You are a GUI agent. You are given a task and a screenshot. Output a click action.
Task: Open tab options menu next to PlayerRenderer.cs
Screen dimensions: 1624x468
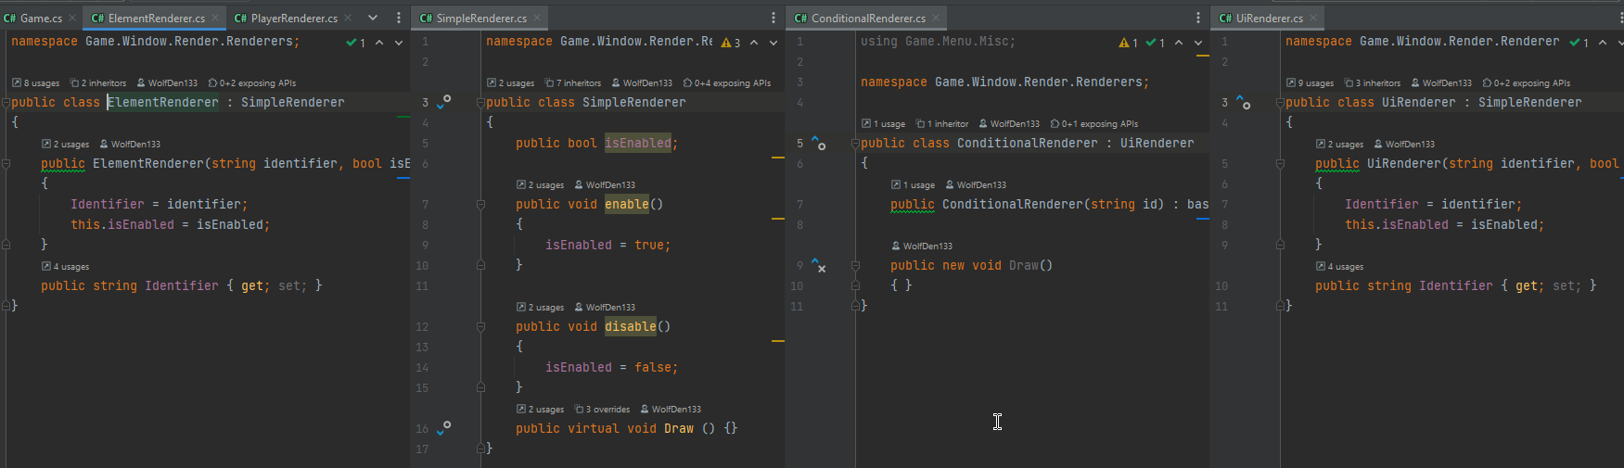(x=399, y=18)
